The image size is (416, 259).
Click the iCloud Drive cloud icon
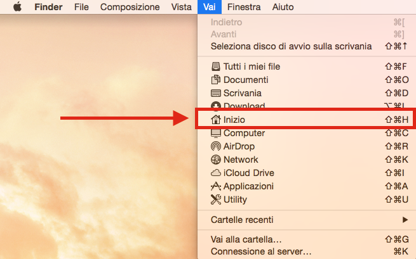click(x=216, y=173)
